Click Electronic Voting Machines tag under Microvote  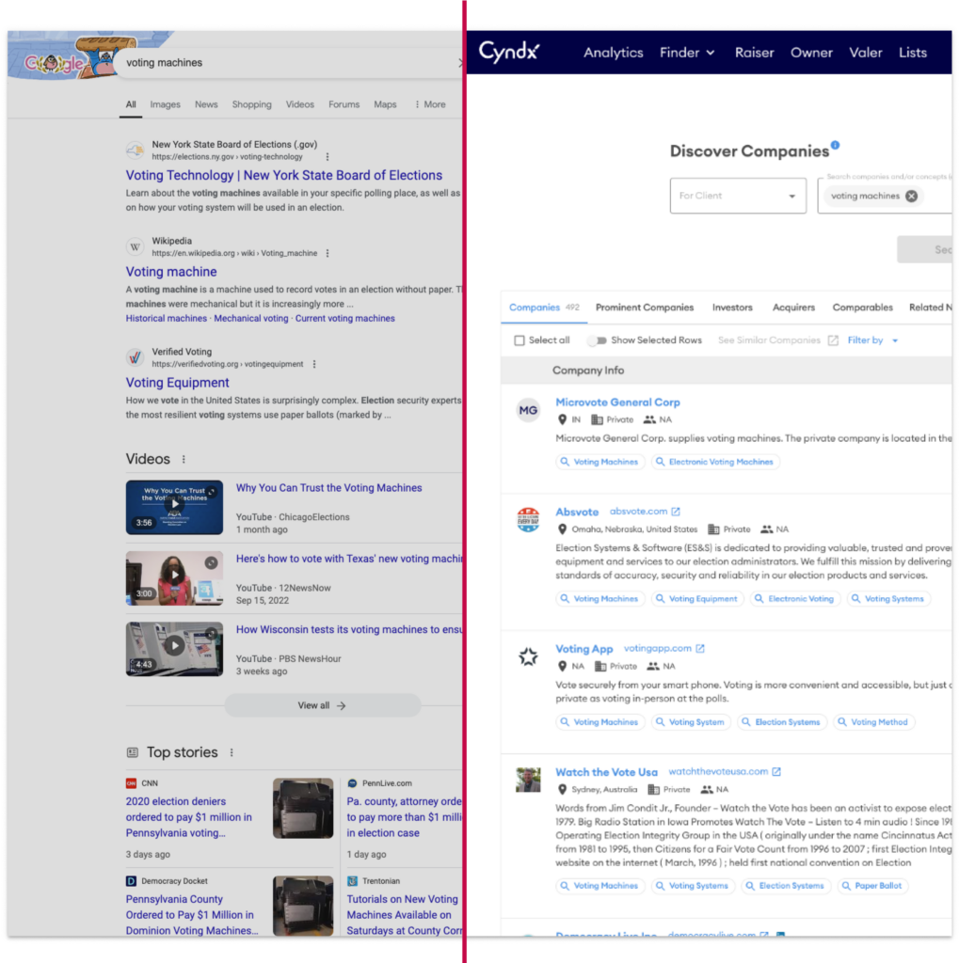click(x=715, y=462)
